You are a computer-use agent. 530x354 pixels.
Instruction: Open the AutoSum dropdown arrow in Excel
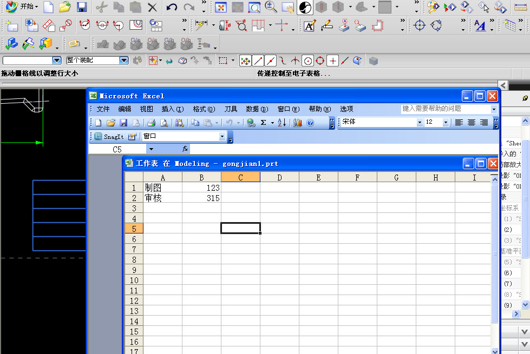tap(272, 123)
